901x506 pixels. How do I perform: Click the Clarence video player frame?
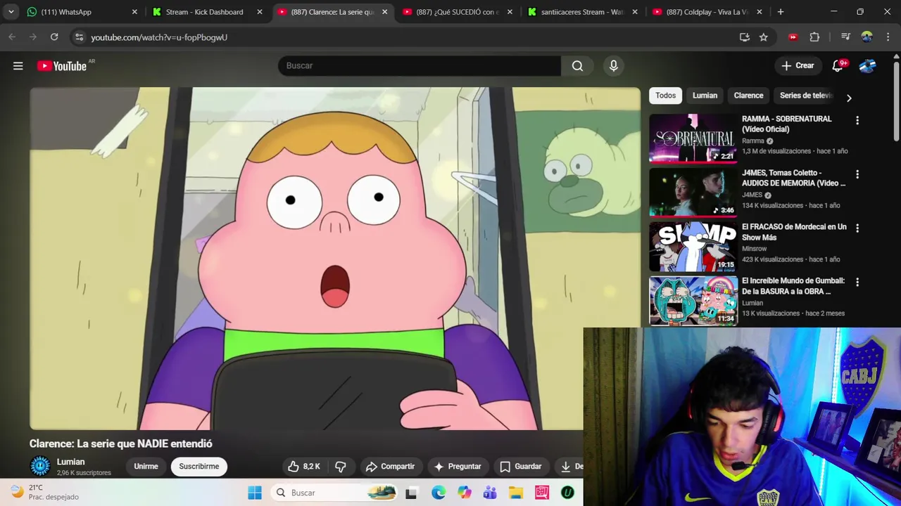335,259
